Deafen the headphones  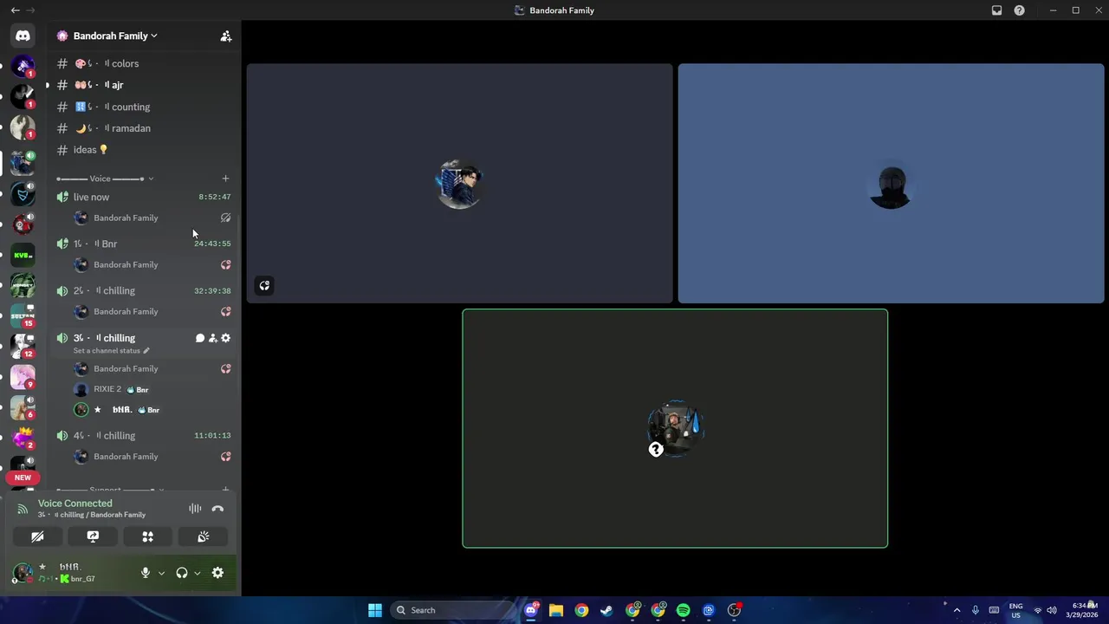pos(182,573)
